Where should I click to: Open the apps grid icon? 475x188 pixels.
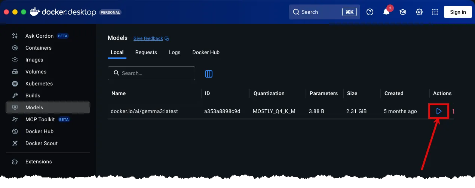click(435, 12)
